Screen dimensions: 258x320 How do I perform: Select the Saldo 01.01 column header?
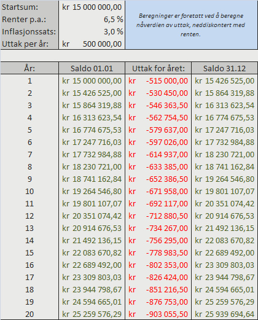(x=92, y=68)
